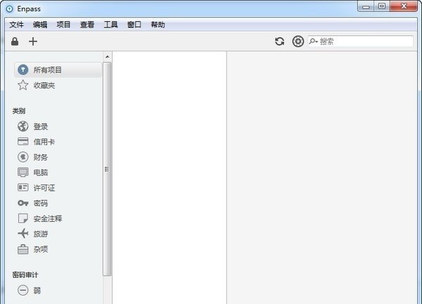Open settings via the gear icon
Screen dimensions: 422x304
298,42
